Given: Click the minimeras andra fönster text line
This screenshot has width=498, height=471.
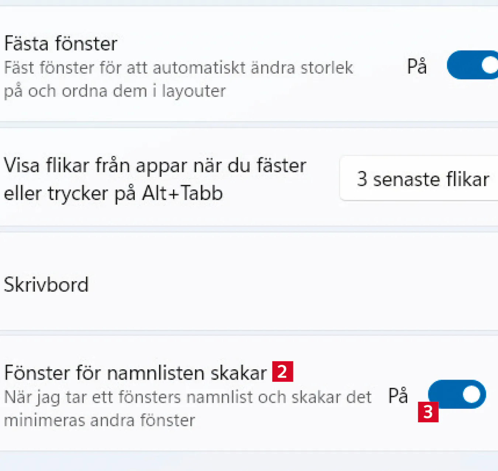Looking at the screenshot, I should click(100, 420).
